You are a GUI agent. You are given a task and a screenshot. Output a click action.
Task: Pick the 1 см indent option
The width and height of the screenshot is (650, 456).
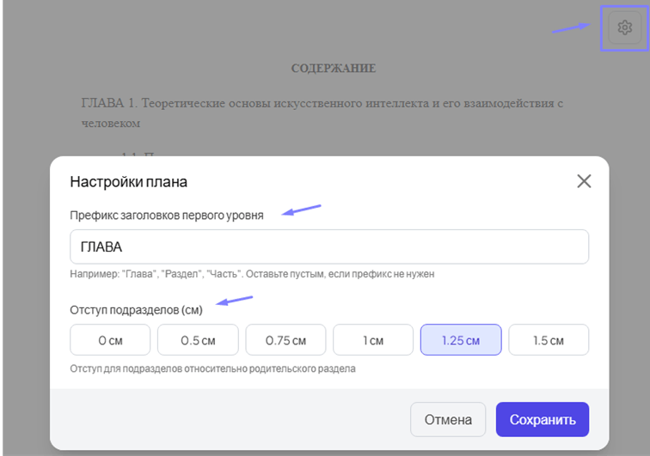pyautogui.click(x=373, y=340)
